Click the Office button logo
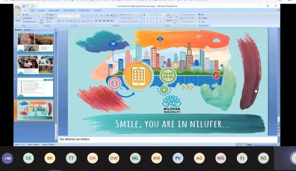The width and height of the screenshot is (296, 171). pyautogui.click(x=17, y=8)
